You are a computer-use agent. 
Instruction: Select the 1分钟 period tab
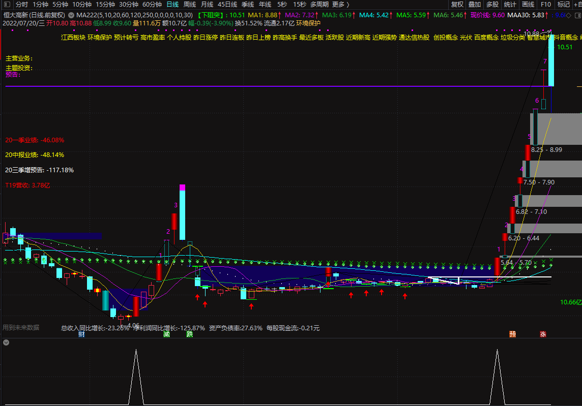pyautogui.click(x=41, y=5)
